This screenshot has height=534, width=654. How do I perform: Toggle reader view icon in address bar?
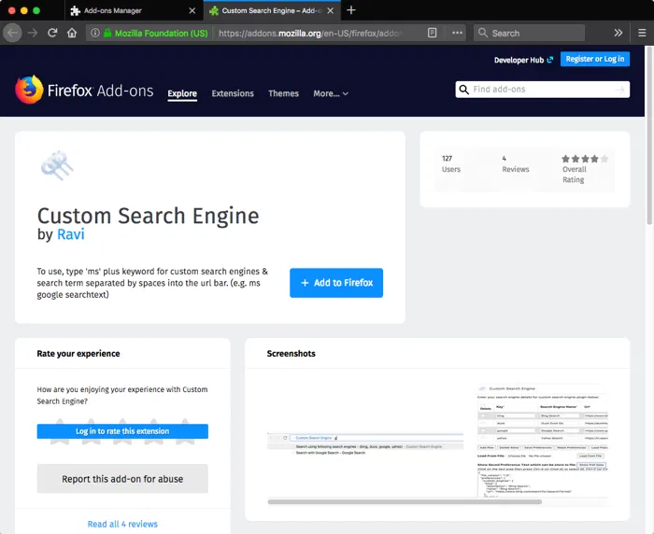coord(432,33)
